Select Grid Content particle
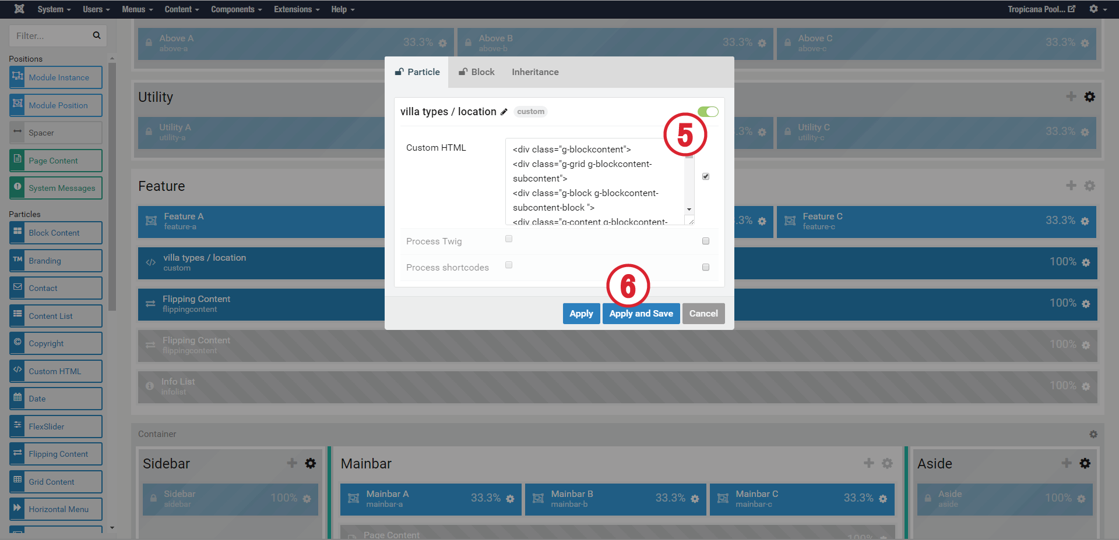 (x=56, y=482)
